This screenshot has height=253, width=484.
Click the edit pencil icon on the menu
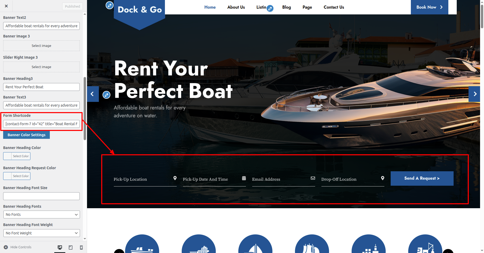(270, 9)
